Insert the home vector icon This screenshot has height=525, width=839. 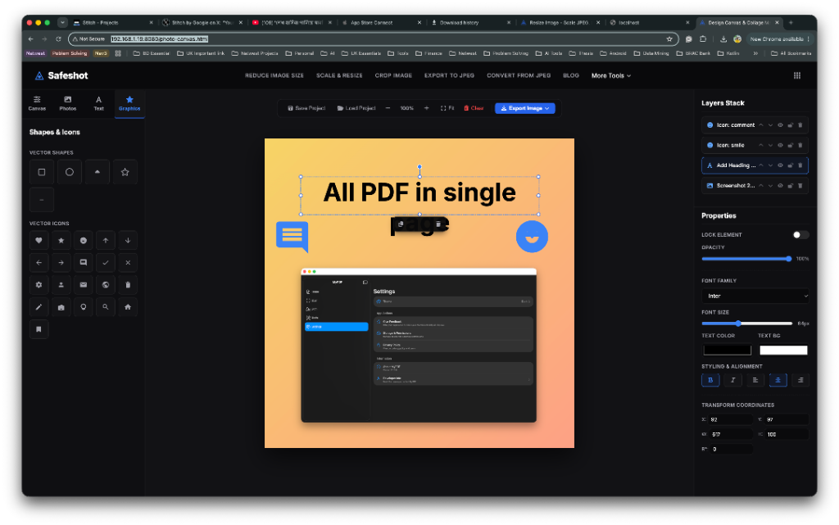coord(128,307)
